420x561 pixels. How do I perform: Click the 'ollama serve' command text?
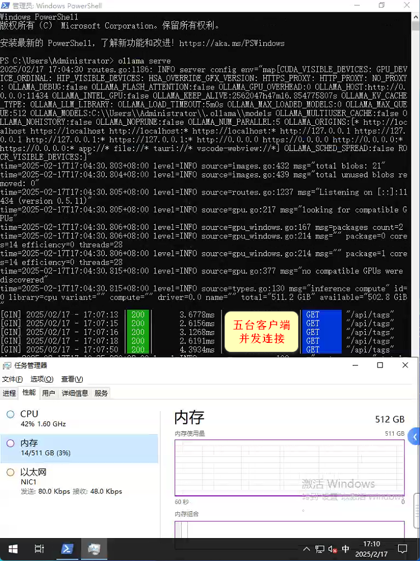[x=144, y=61]
